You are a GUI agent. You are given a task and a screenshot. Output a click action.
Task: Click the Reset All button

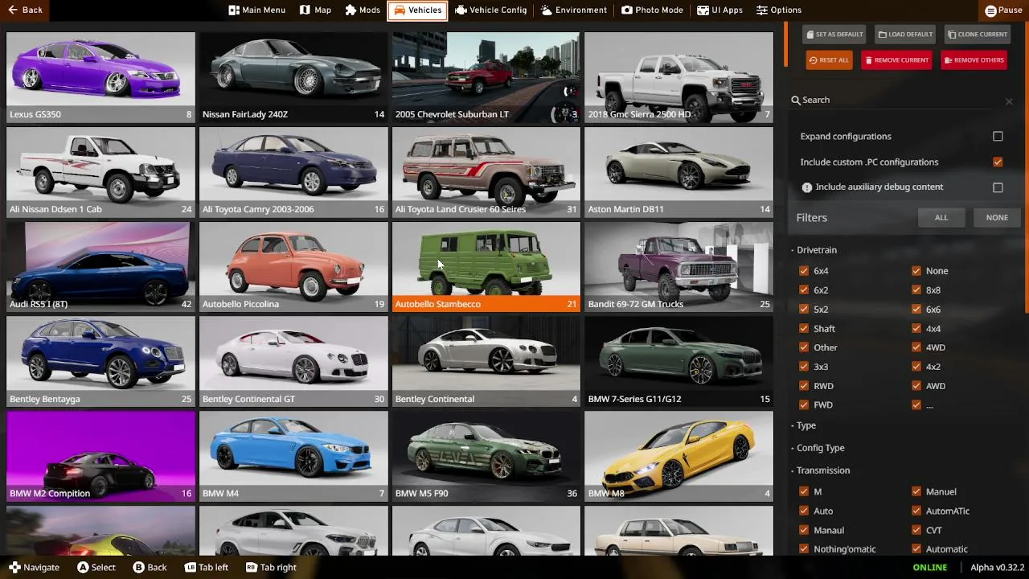click(829, 60)
